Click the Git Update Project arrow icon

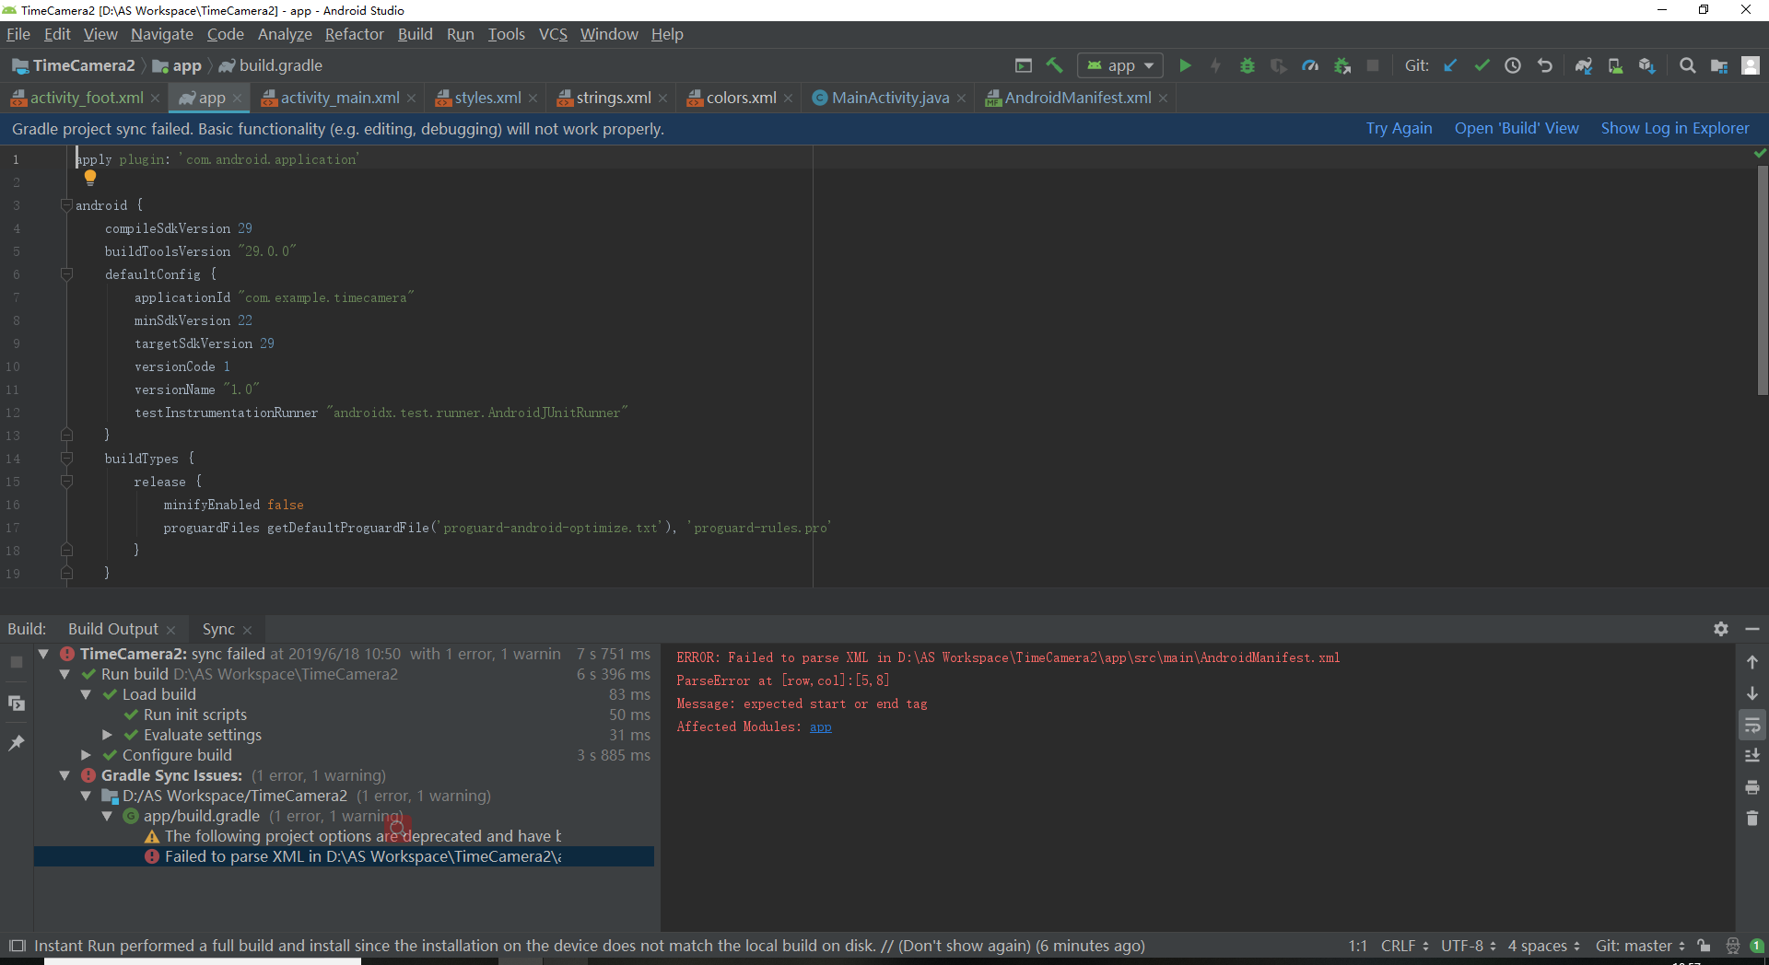(x=1450, y=65)
